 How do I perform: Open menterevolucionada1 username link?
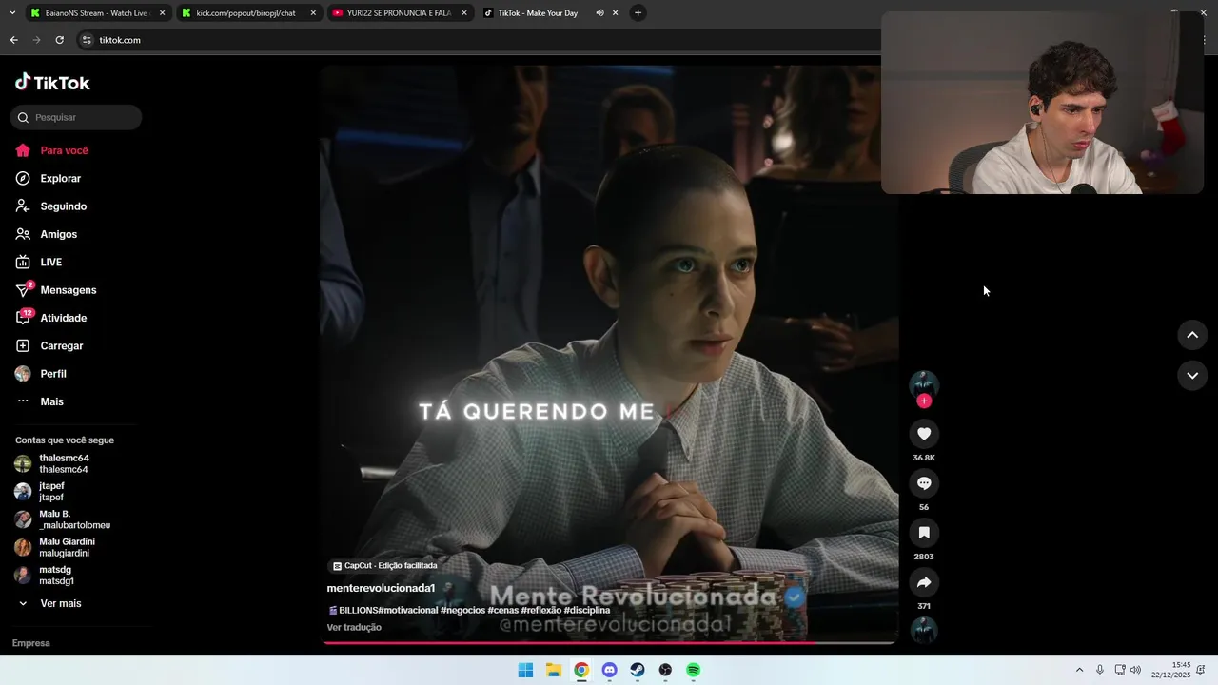pyautogui.click(x=381, y=588)
